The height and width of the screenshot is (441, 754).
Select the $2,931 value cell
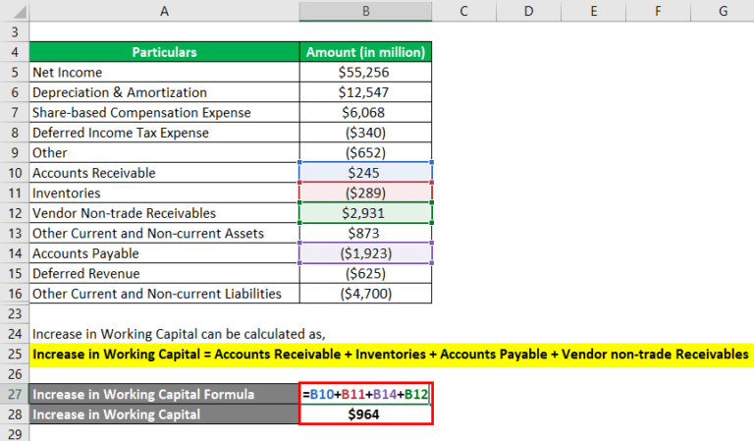(x=365, y=213)
